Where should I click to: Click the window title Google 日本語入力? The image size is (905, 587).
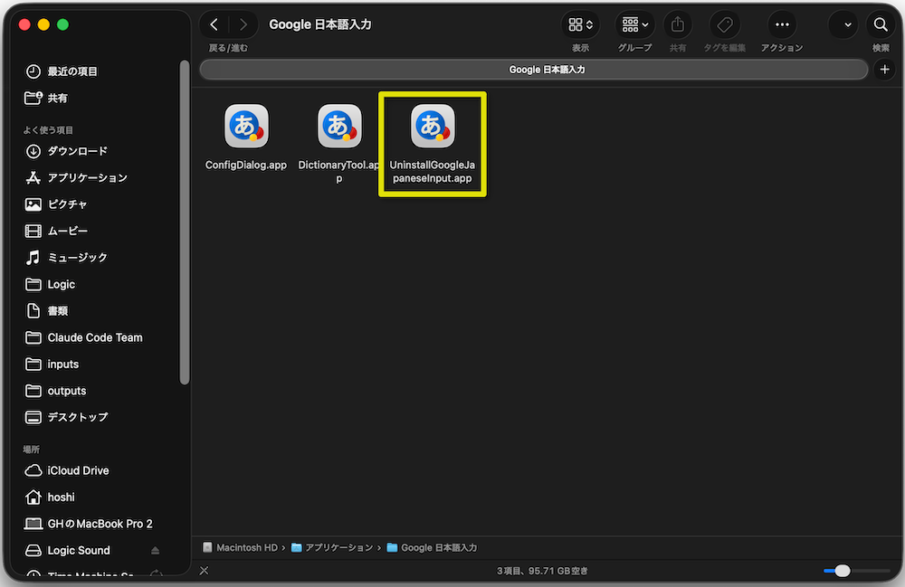tap(320, 24)
